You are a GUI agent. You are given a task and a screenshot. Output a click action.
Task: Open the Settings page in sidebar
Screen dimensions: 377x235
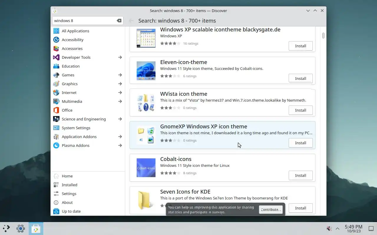click(x=88, y=194)
